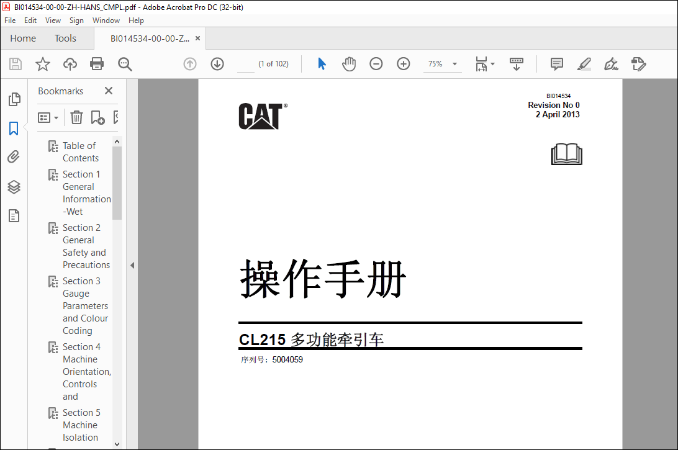Open the bookmarks options menu
This screenshot has height=450, width=678.
(x=48, y=117)
